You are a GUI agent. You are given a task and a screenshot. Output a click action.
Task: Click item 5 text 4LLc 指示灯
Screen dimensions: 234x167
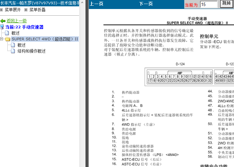point(131,110)
